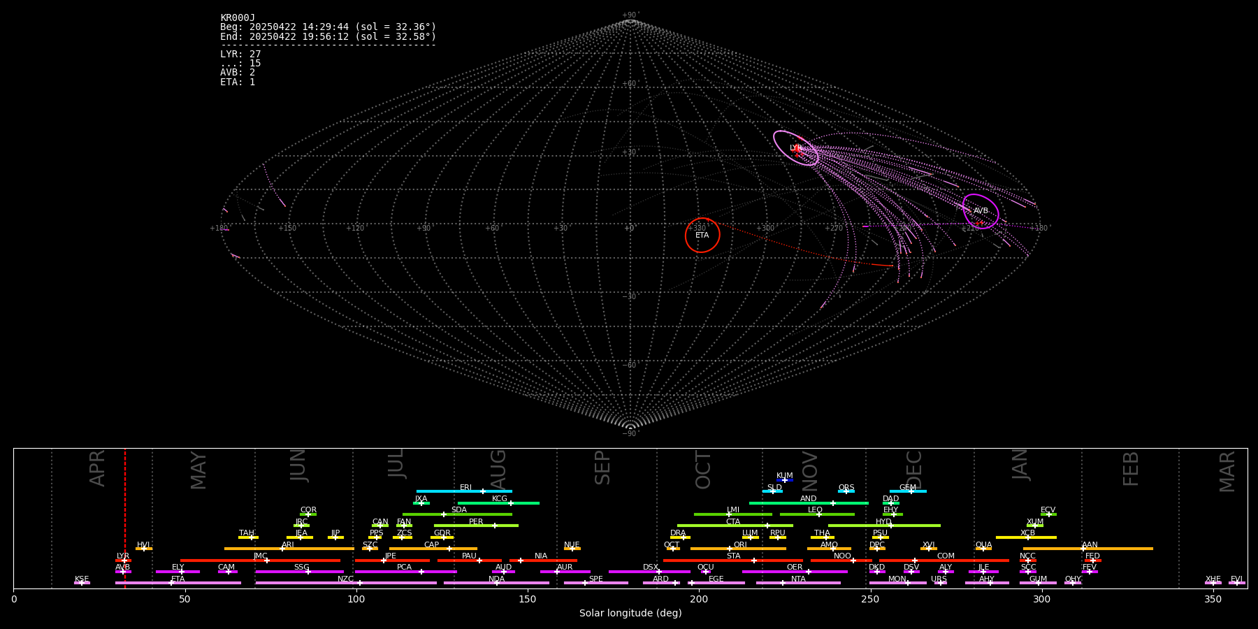Click the NTA shower bar in timeline

[x=798, y=583]
